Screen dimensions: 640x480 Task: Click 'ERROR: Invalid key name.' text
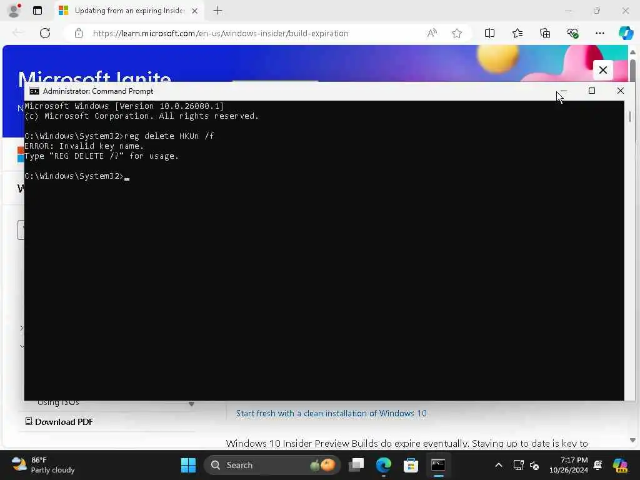tap(84, 146)
